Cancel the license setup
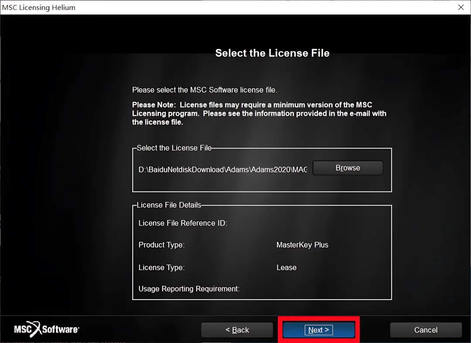The height and width of the screenshot is (343, 471). [x=426, y=330]
